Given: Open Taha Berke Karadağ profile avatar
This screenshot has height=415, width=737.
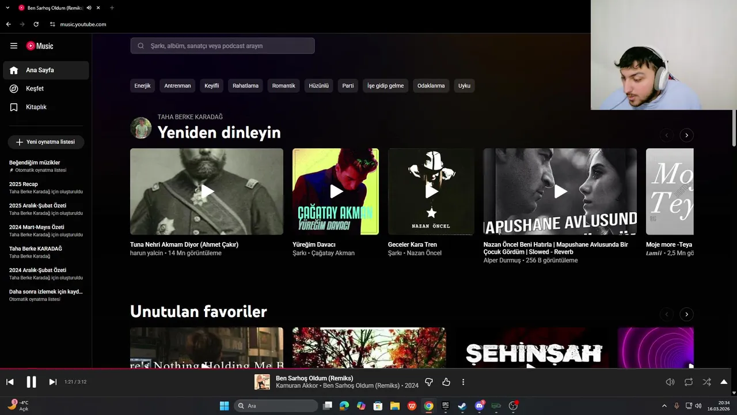Looking at the screenshot, I should 141,128.
